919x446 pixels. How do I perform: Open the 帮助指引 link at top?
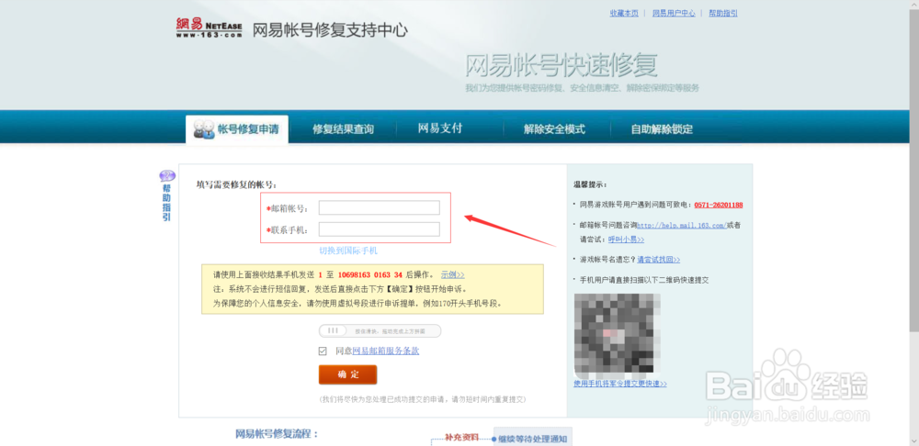(723, 13)
